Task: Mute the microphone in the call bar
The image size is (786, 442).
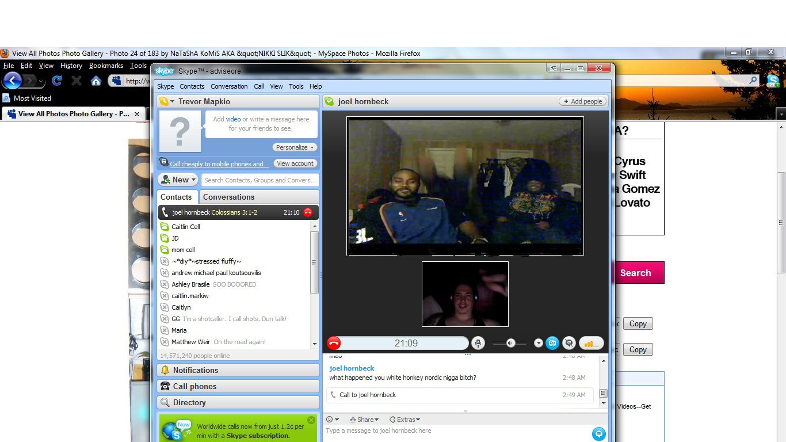Action: 478,344
